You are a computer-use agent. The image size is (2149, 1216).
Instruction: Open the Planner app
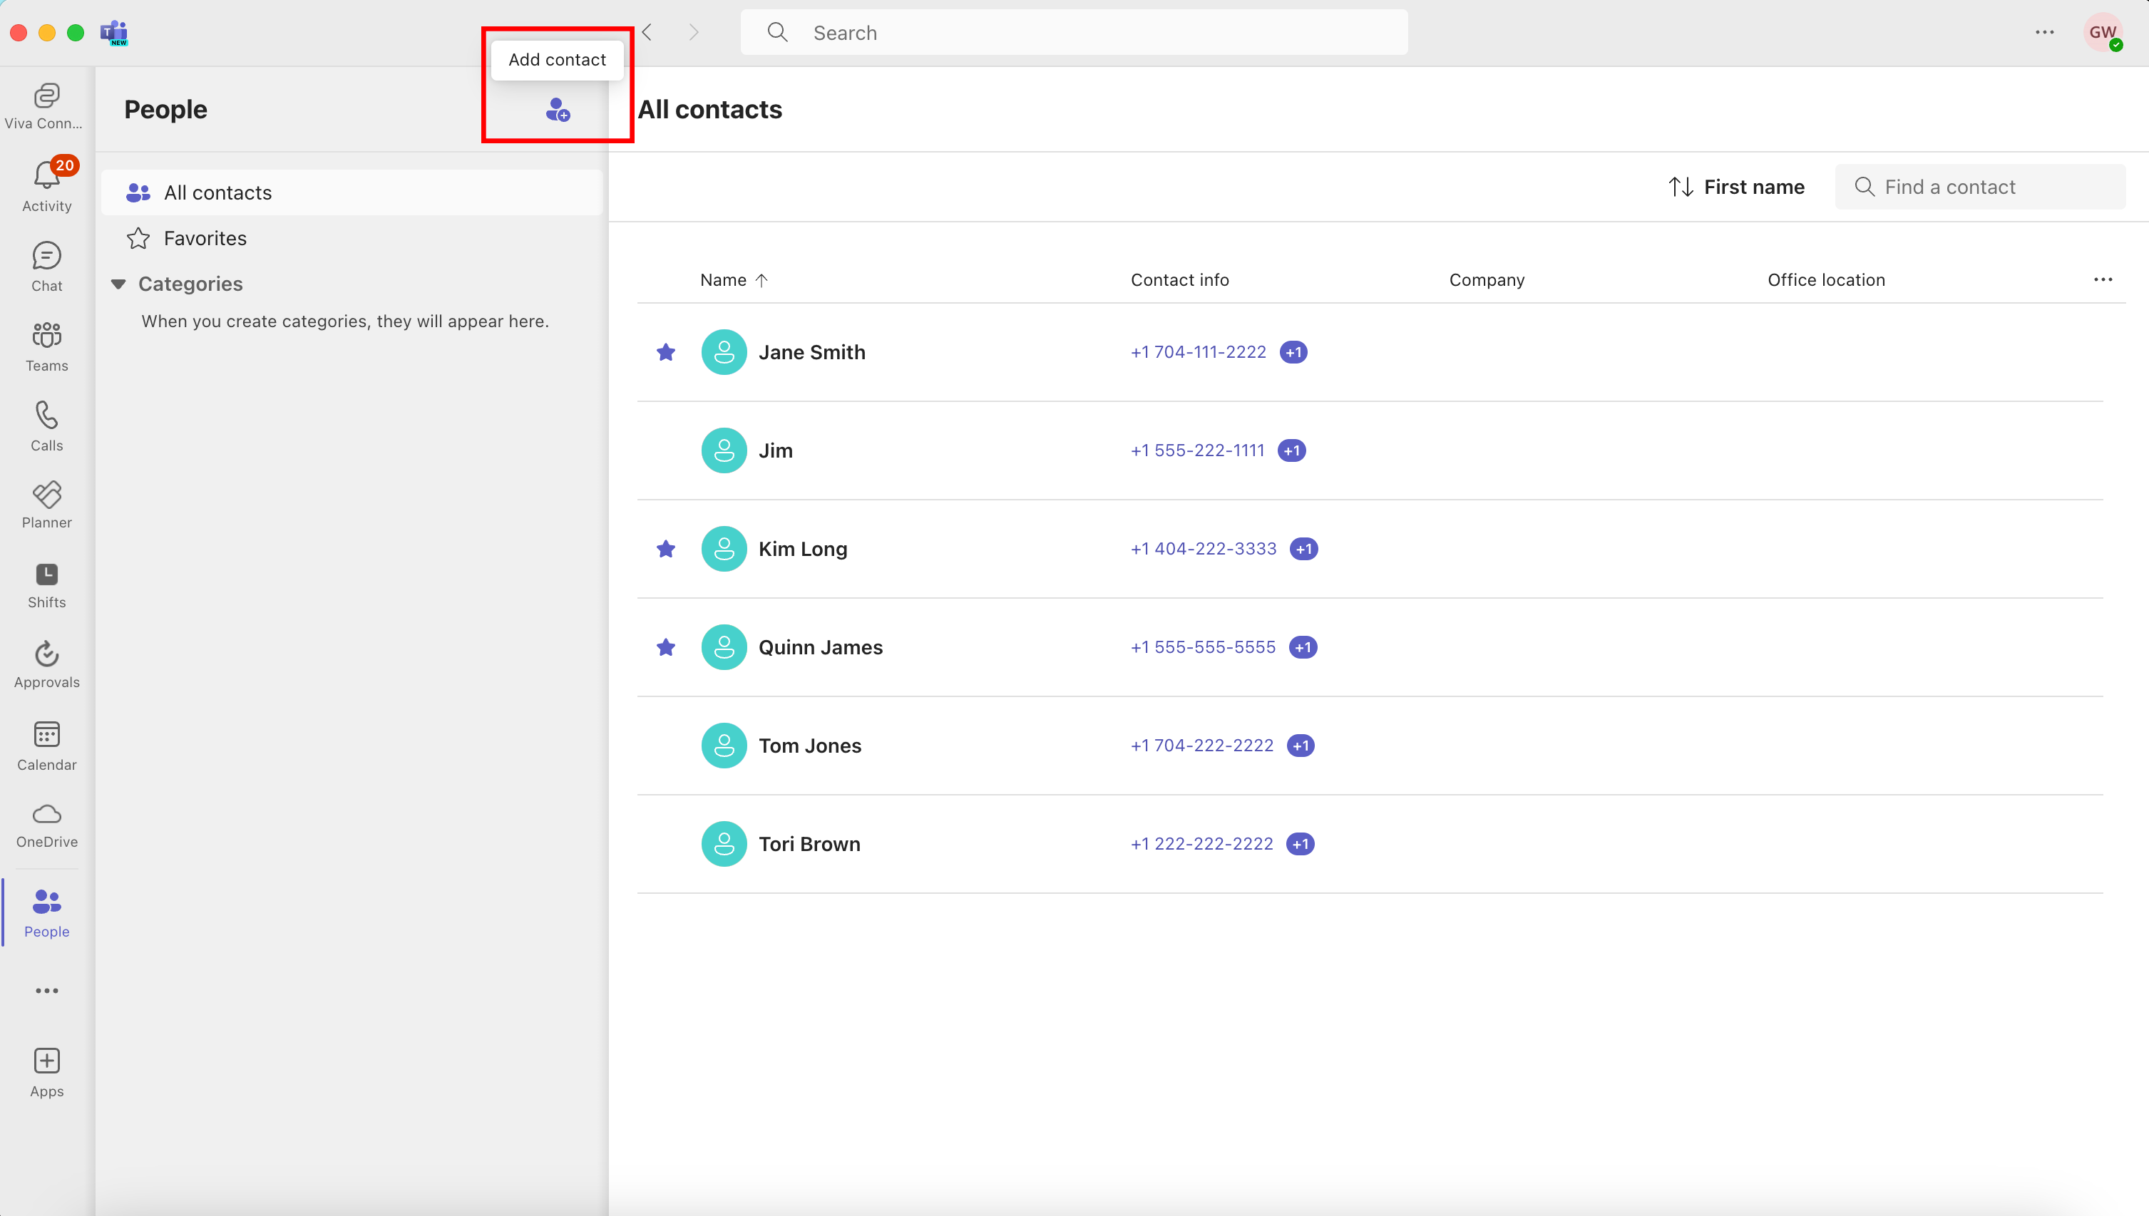tap(47, 505)
